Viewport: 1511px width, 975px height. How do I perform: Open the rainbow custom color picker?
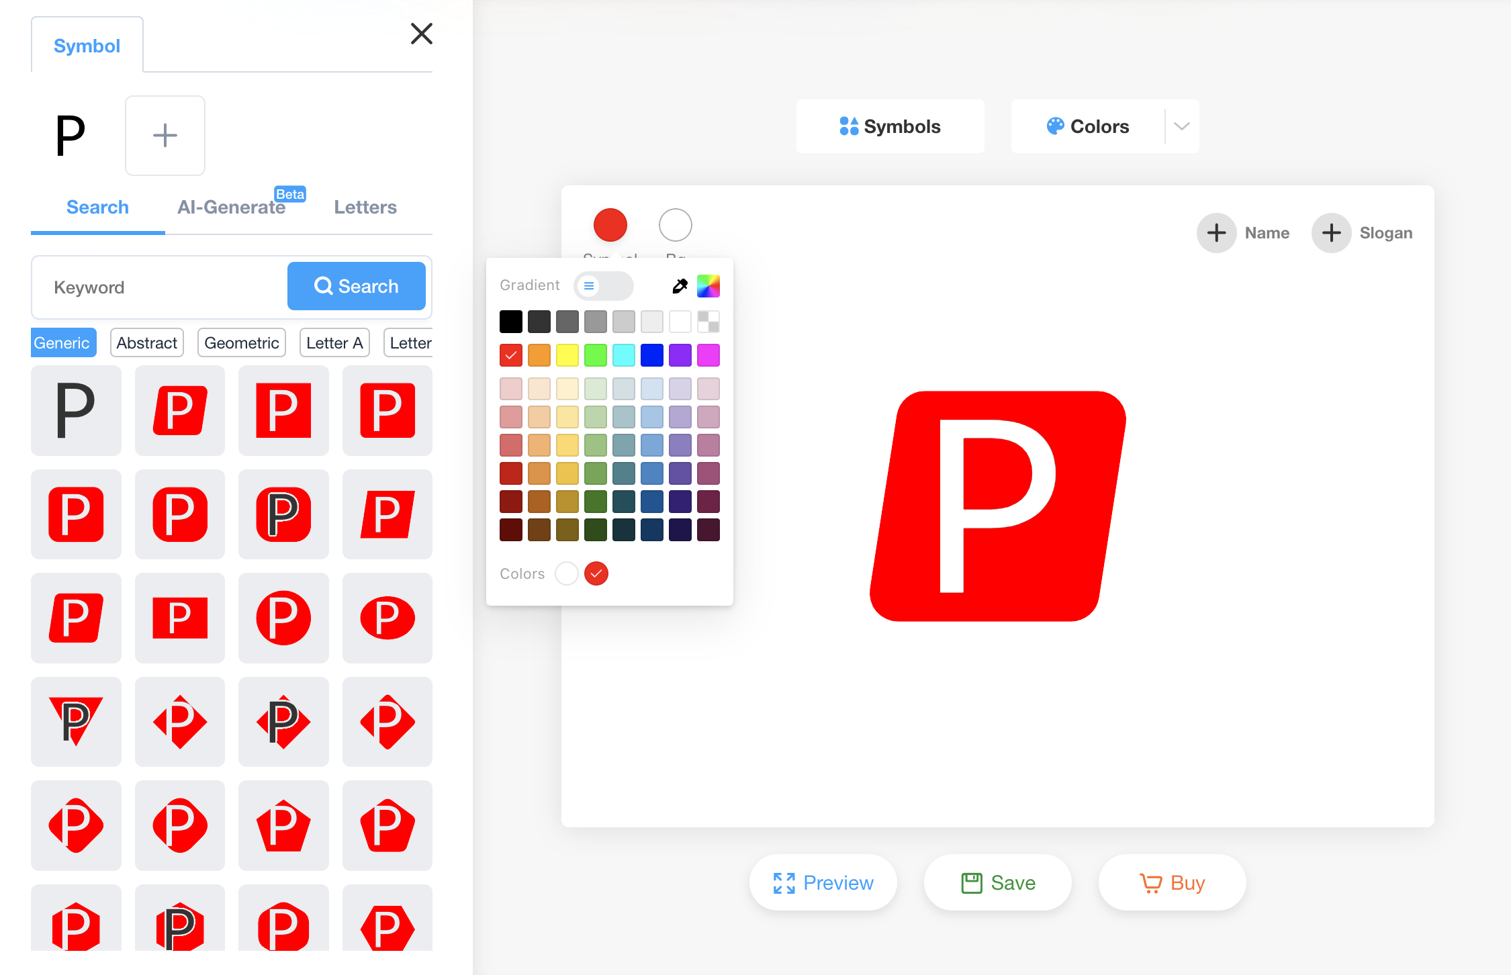tap(708, 286)
